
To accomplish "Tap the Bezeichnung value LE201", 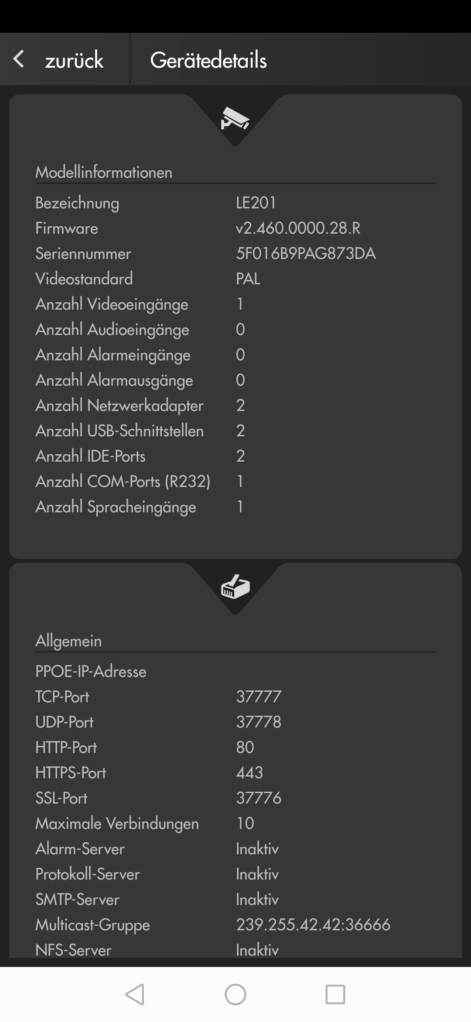I will 256,203.
